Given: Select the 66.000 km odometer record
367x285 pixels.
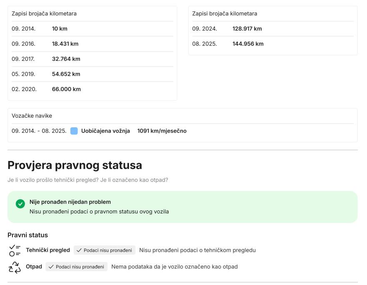Looking at the screenshot, I should click(66, 89).
